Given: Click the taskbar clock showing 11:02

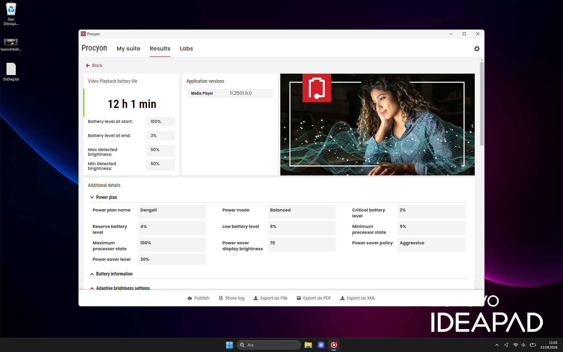Looking at the screenshot, I should pyautogui.click(x=549, y=345).
